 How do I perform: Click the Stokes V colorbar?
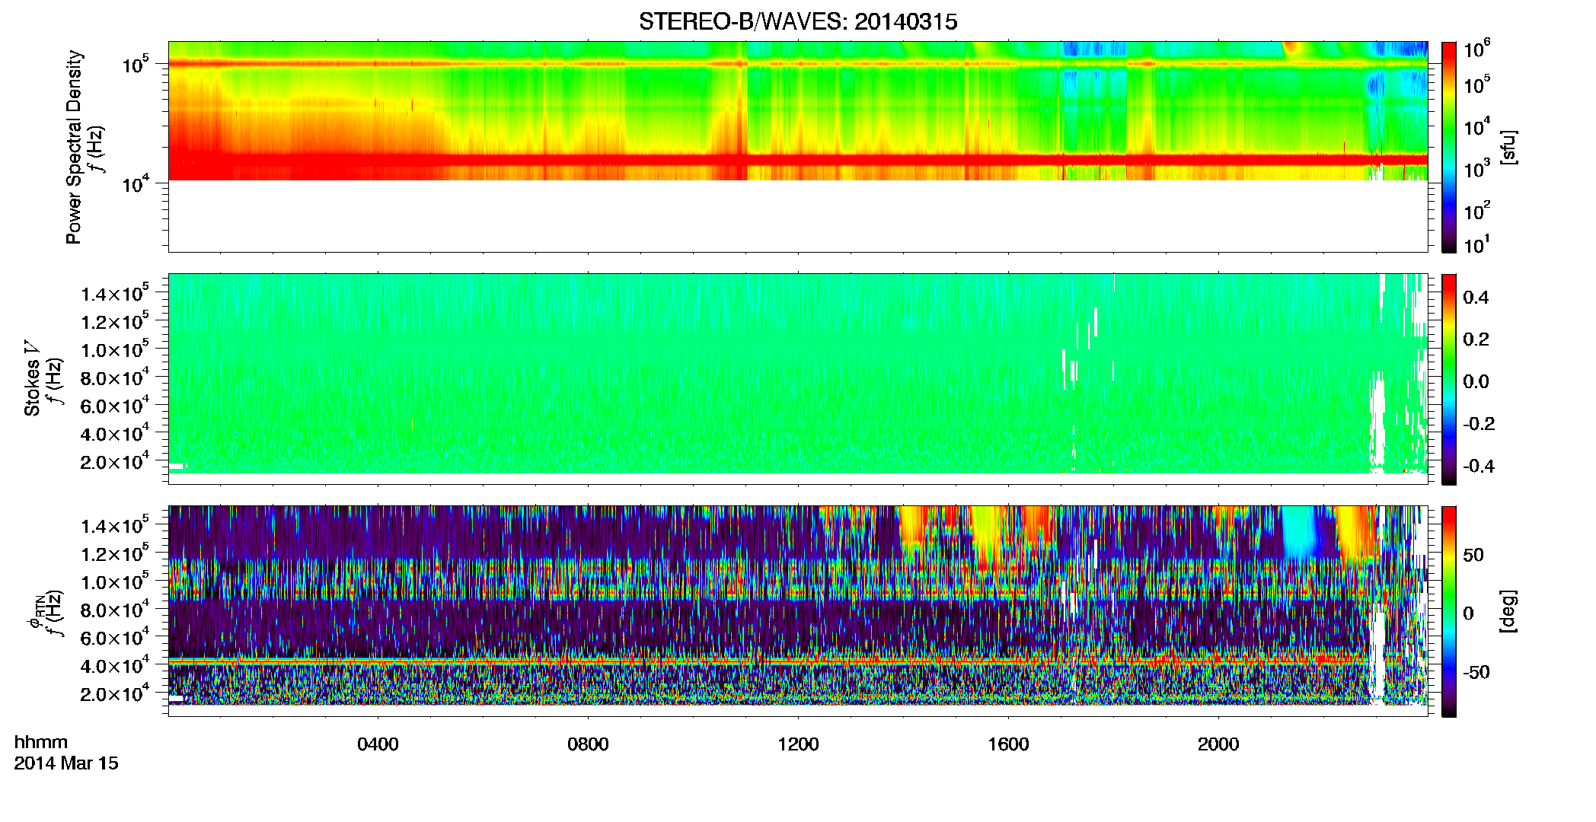tap(1449, 379)
